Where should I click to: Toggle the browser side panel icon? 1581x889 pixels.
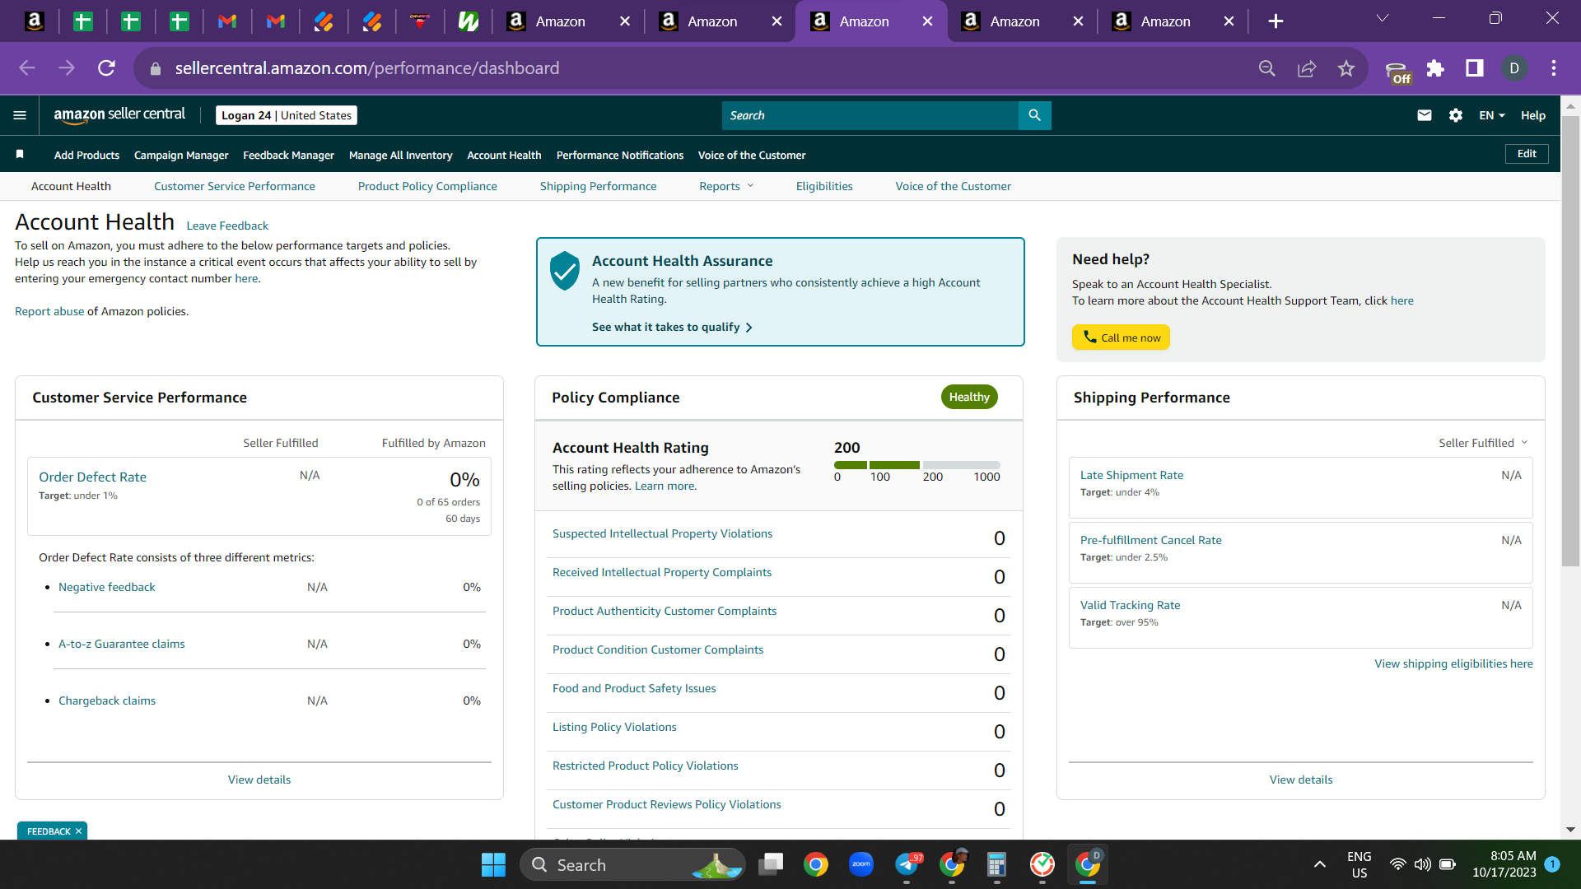1475,68
